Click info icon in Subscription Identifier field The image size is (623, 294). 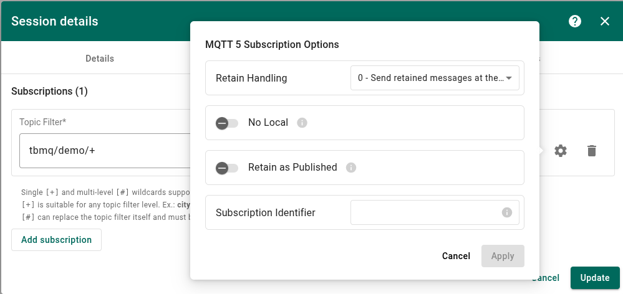pos(507,212)
